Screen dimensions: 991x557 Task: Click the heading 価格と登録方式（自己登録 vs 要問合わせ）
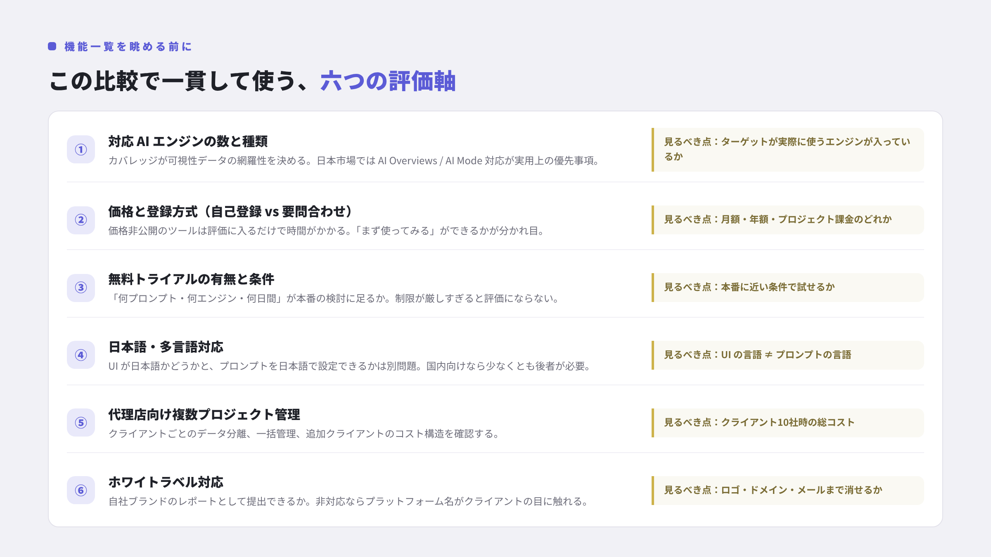(x=231, y=212)
